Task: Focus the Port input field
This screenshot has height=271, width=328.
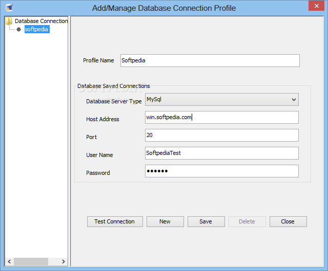Action: click(x=221, y=135)
